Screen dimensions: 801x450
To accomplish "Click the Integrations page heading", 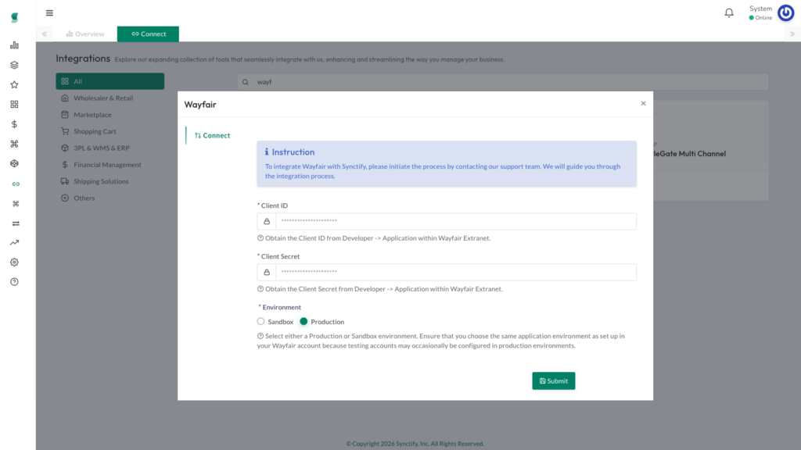I will click(83, 59).
